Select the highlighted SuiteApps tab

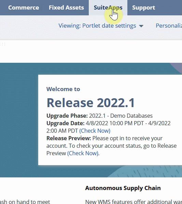click(x=108, y=8)
